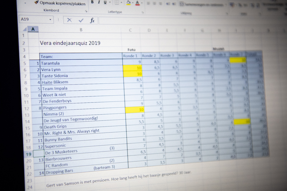The image size is (287, 191).
Task: Click the red font color icon
Action: [x=138, y=3]
